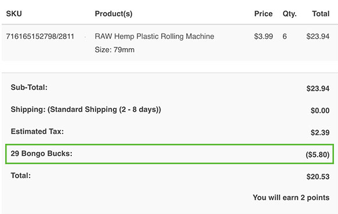Image resolution: width=338 pixels, height=214 pixels.
Task: Open RAW Hemp Plastic Rolling Machine product
Action: (154, 36)
